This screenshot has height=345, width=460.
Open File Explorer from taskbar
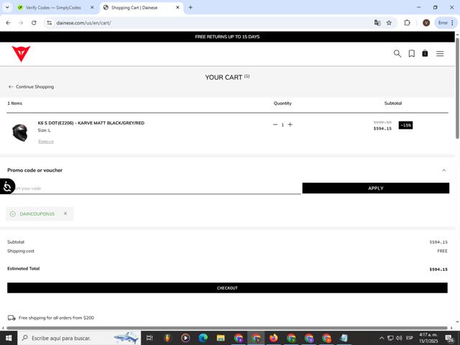pyautogui.click(x=221, y=338)
